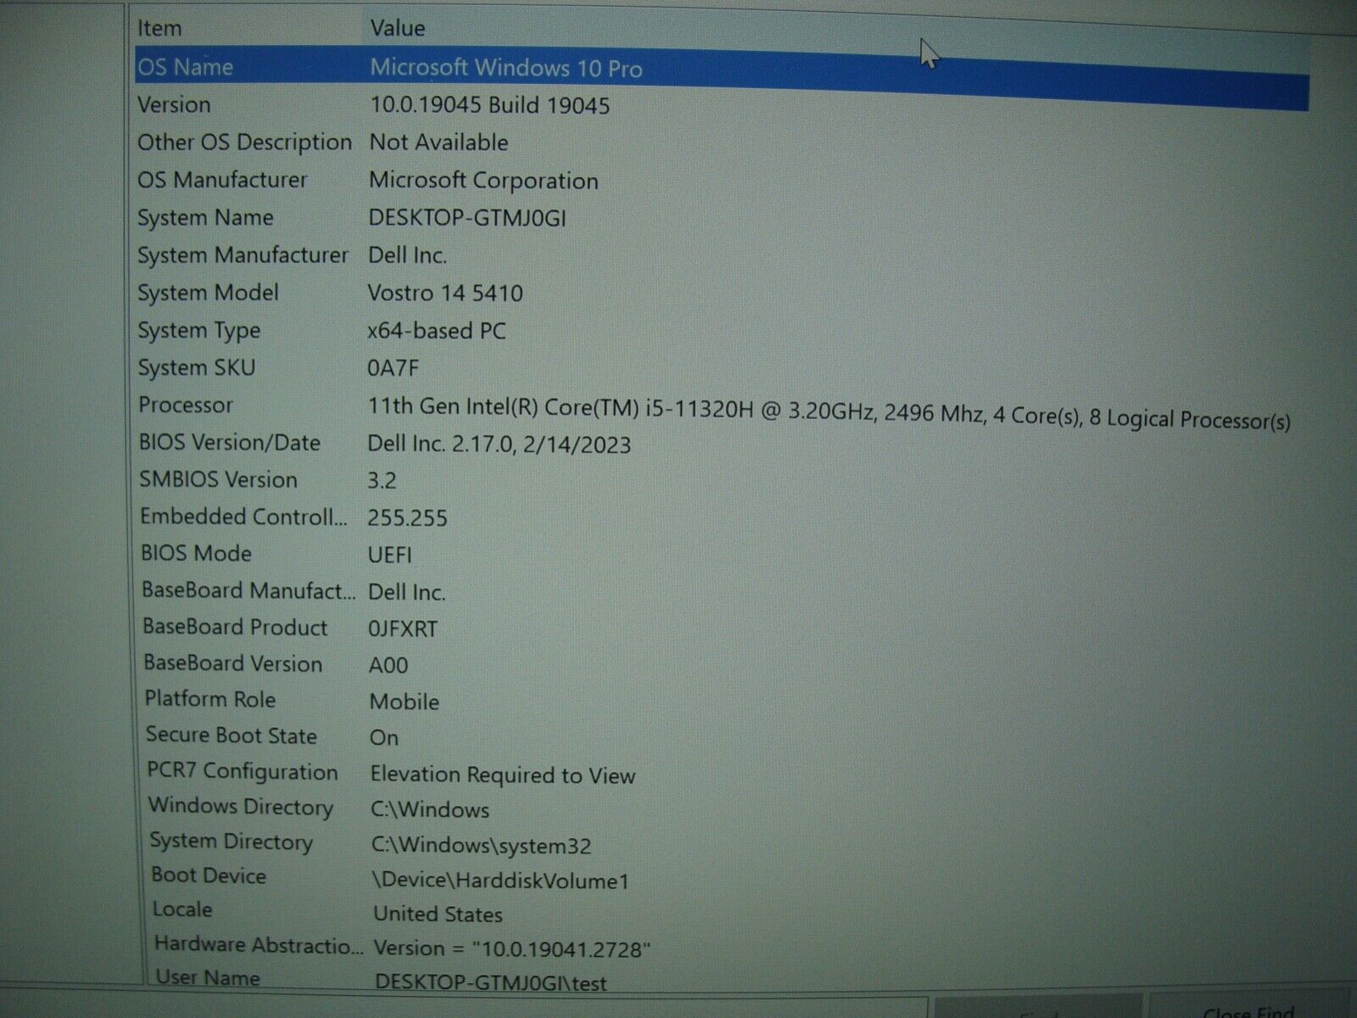Select the Locale row label
Viewport: 1357px width, 1018px height.
(x=182, y=909)
